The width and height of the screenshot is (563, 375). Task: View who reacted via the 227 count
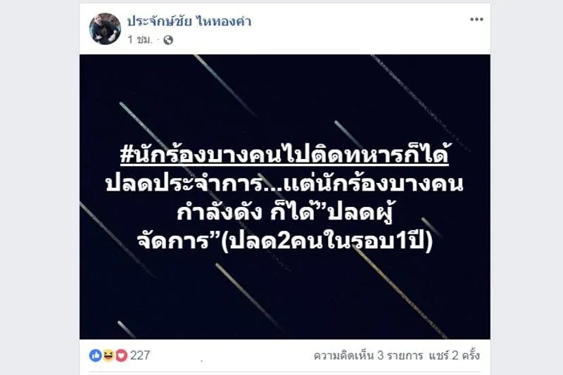point(140,355)
